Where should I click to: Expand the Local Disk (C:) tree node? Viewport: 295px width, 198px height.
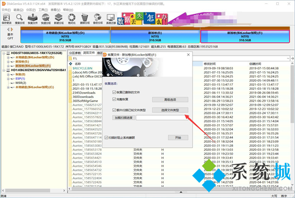tap(8, 87)
